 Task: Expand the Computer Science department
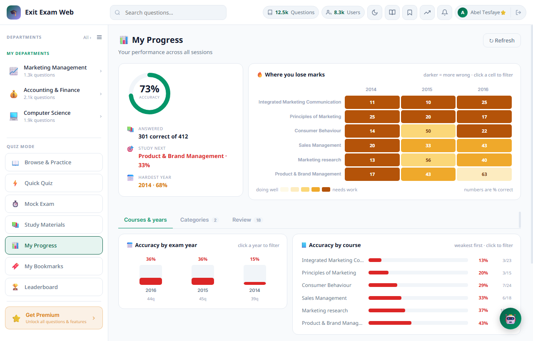click(54, 116)
